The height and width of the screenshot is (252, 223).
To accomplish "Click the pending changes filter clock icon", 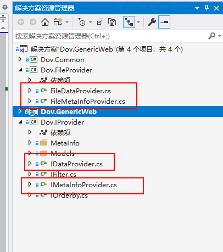I will pos(82,22).
